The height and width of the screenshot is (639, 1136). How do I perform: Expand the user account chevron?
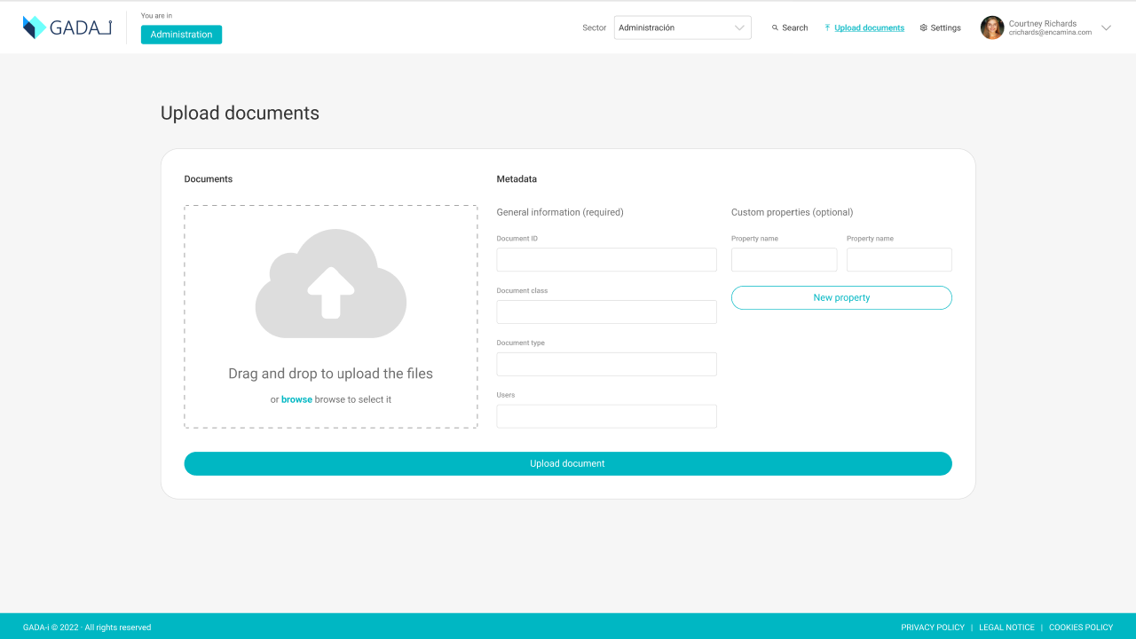click(1106, 28)
